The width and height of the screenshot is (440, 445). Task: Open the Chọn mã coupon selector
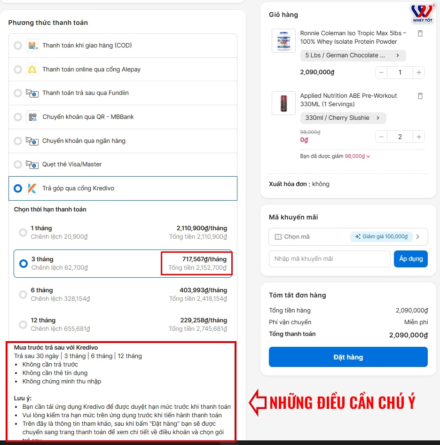tap(348, 237)
